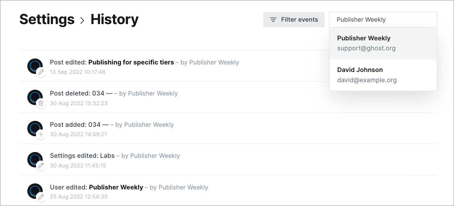Go back to Settings via breadcrumb
Screen dimensions: 454x206
tap(47, 19)
